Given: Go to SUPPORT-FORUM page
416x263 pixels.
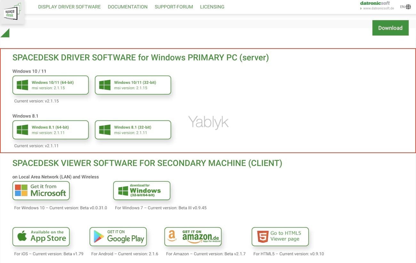Looking at the screenshot, I should [x=173, y=7].
